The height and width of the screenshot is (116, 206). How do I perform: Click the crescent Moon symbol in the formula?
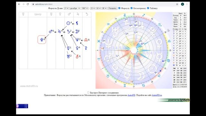pyautogui.click(x=77, y=32)
